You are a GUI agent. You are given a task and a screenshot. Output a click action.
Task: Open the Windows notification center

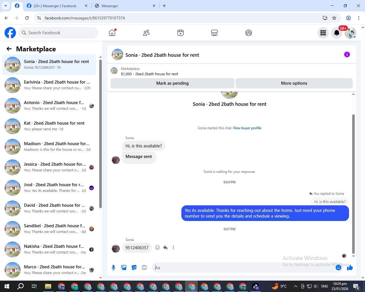coord(356,286)
